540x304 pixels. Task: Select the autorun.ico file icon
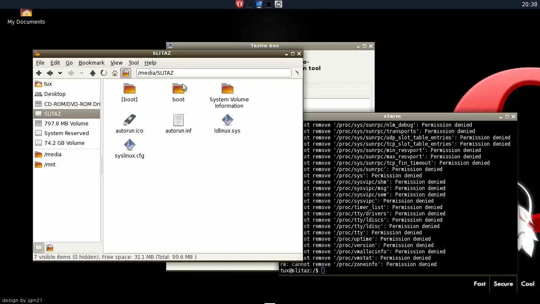tap(130, 120)
